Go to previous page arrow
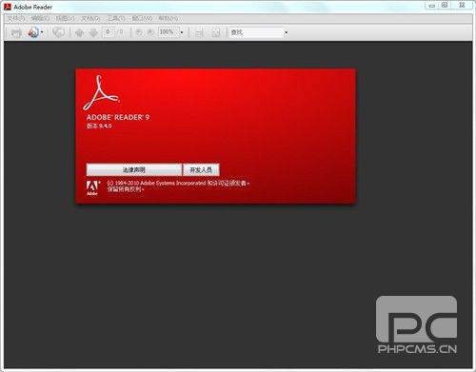This screenshot has width=476, height=372. pos(79,32)
